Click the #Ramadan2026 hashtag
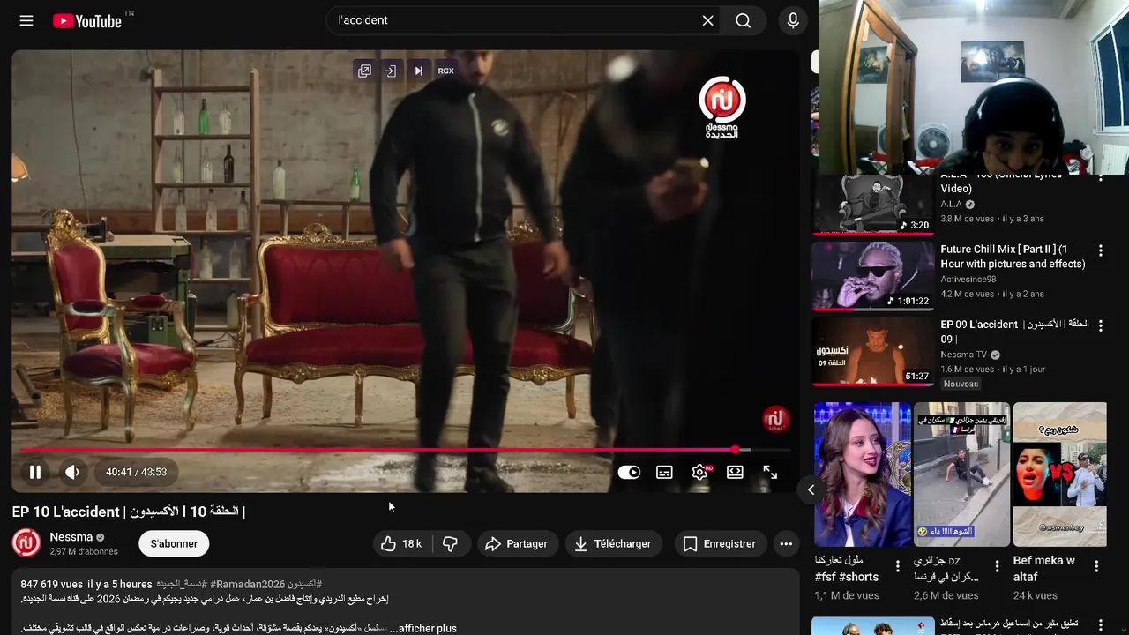Viewport: 1129px width, 635px height. 246,584
